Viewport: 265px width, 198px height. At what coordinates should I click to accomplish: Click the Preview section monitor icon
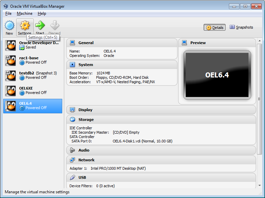[184, 43]
